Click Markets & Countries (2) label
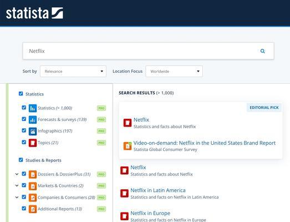Screen dimensions: 290x222 pos(60,186)
